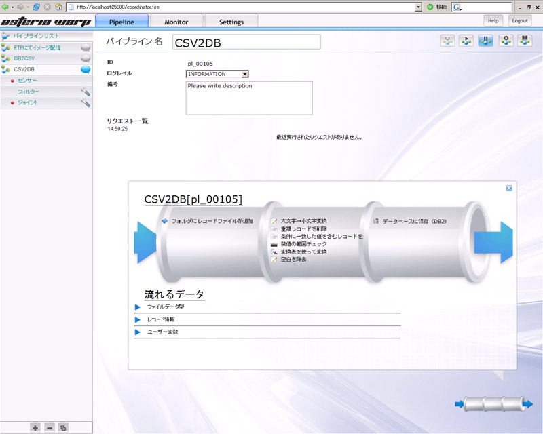The height and width of the screenshot is (434, 543).
Task: Click the speech bubble for DB2CSV
Action: (86, 58)
